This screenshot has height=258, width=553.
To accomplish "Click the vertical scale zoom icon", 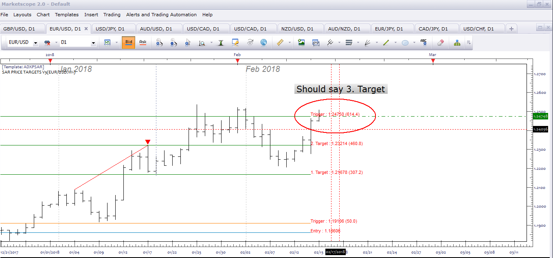I will pos(202,42).
